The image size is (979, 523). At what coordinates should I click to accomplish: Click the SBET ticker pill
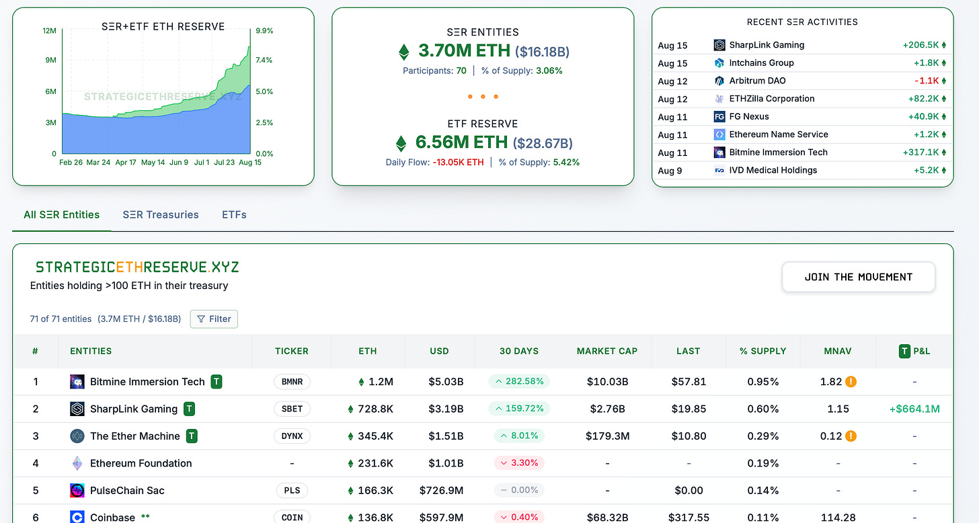[292, 409]
